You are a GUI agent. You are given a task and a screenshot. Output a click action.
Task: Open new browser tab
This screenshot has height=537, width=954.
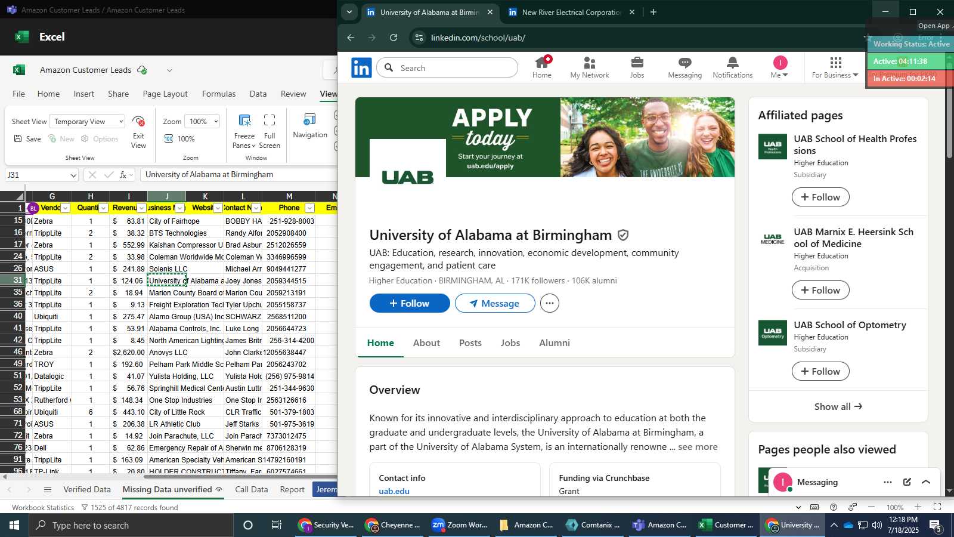pos(653,12)
